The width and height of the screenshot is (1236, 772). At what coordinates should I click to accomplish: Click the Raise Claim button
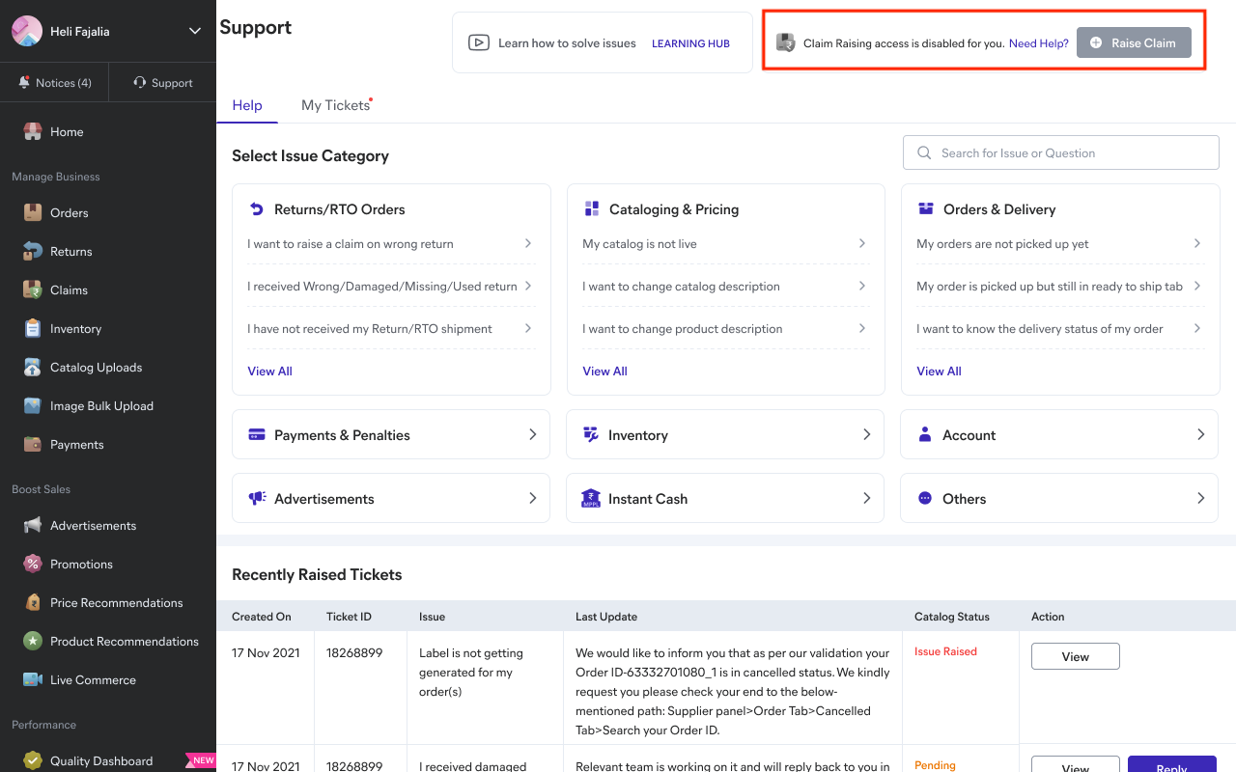click(1134, 42)
